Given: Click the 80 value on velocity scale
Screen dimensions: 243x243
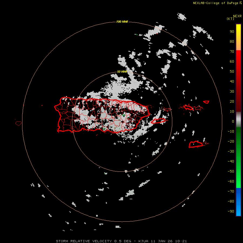Looking at the screenshot, I should point(232,42).
